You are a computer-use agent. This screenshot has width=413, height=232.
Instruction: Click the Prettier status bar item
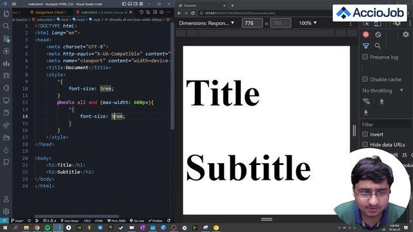pyautogui.click(x=156, y=220)
